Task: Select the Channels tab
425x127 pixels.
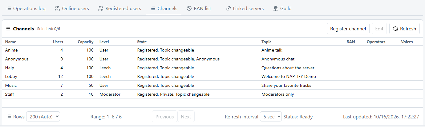Action: 164,9
